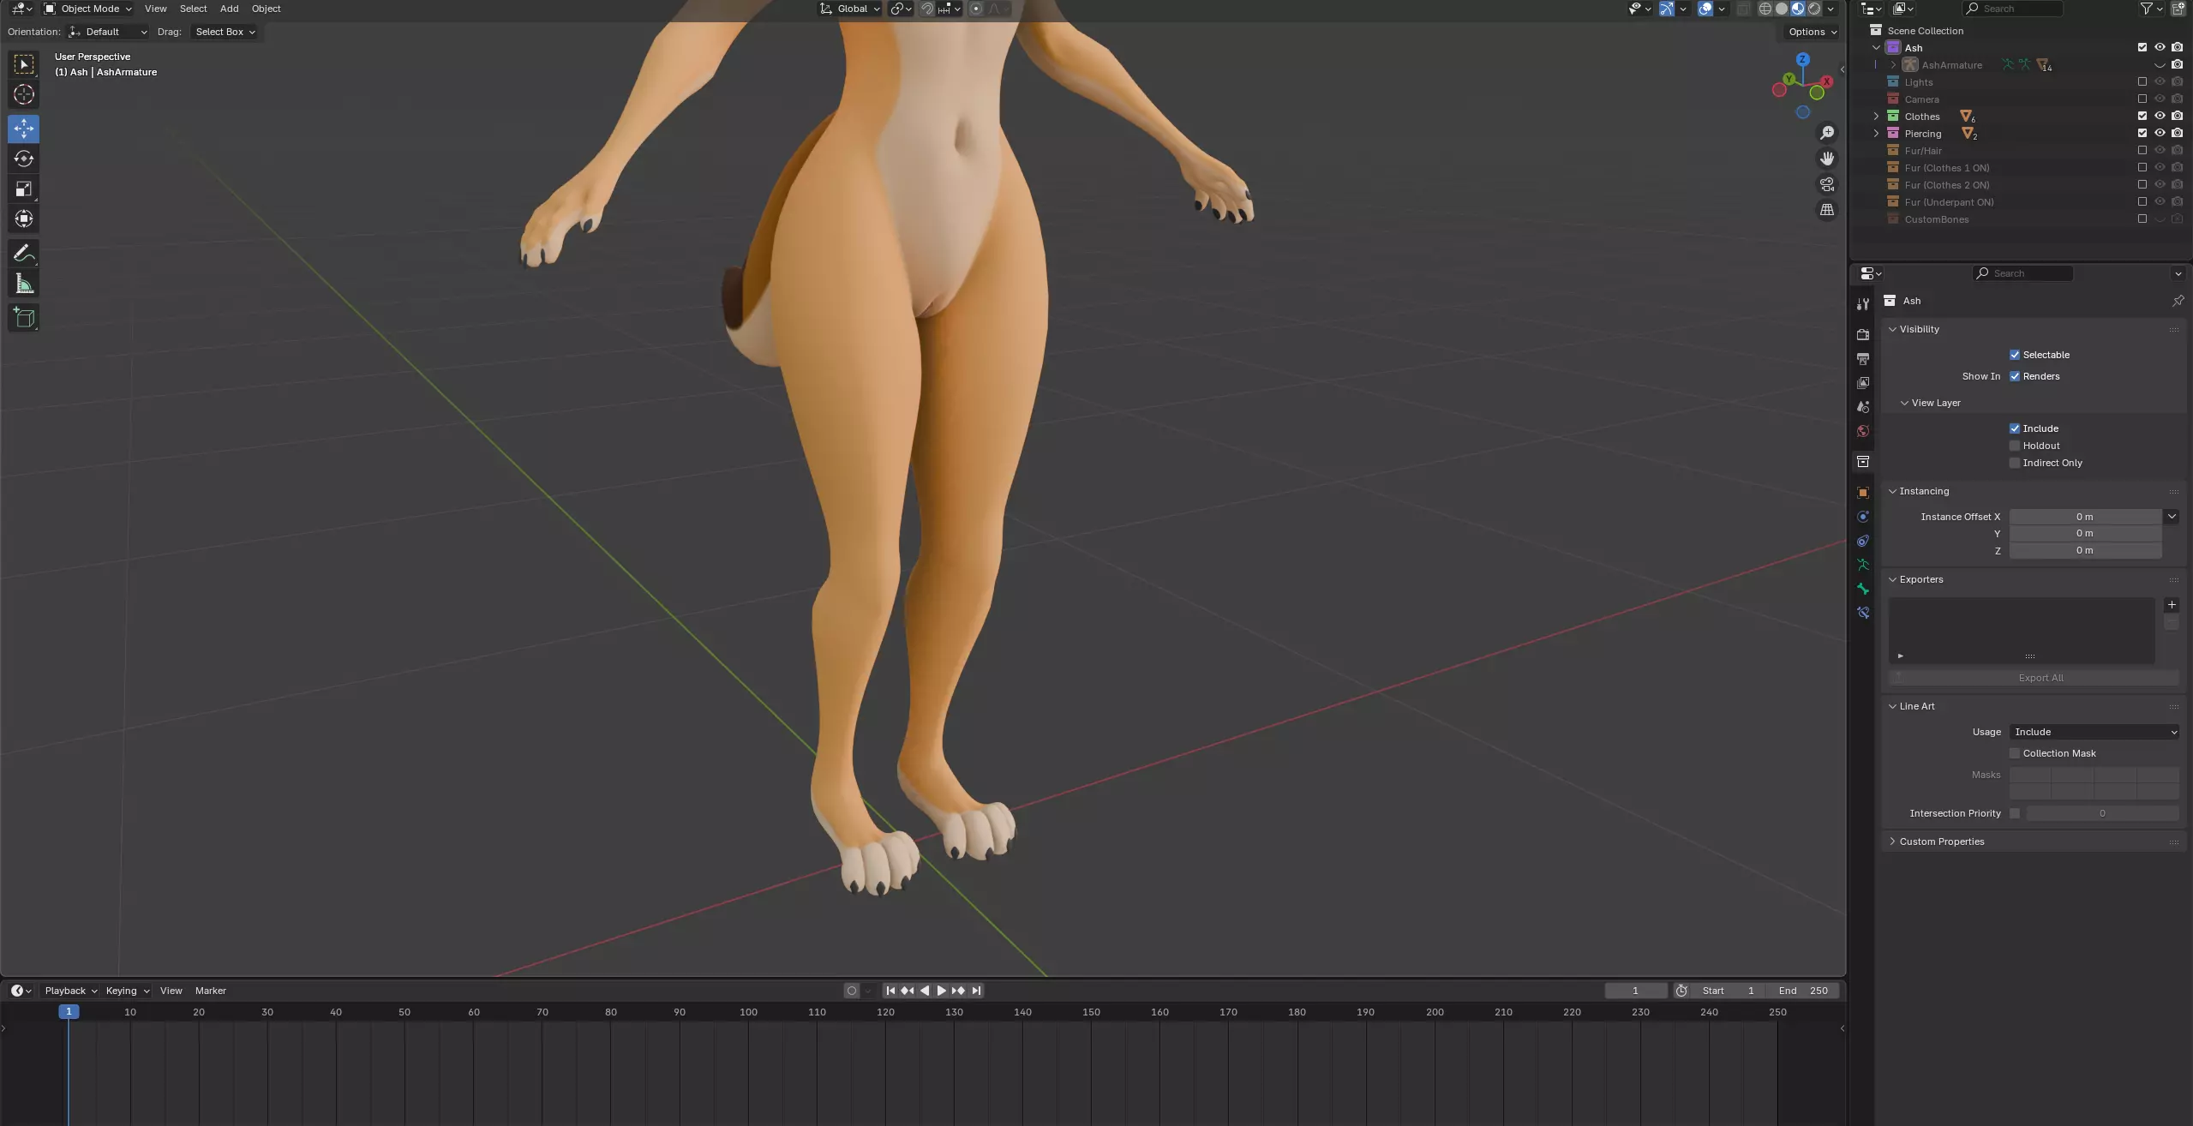Screen dimensions: 2193x1126
Task: Toggle the Include checkbox under View Layer
Action: point(2015,428)
